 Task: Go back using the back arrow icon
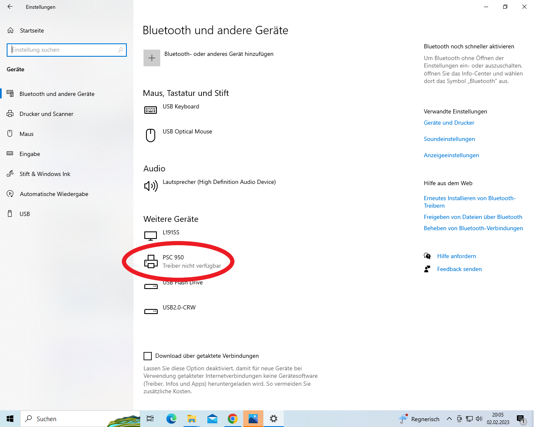[x=10, y=7]
